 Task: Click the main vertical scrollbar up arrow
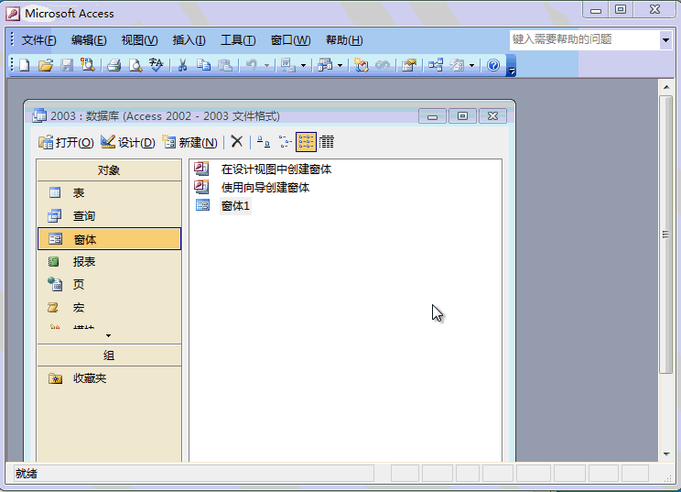click(665, 87)
